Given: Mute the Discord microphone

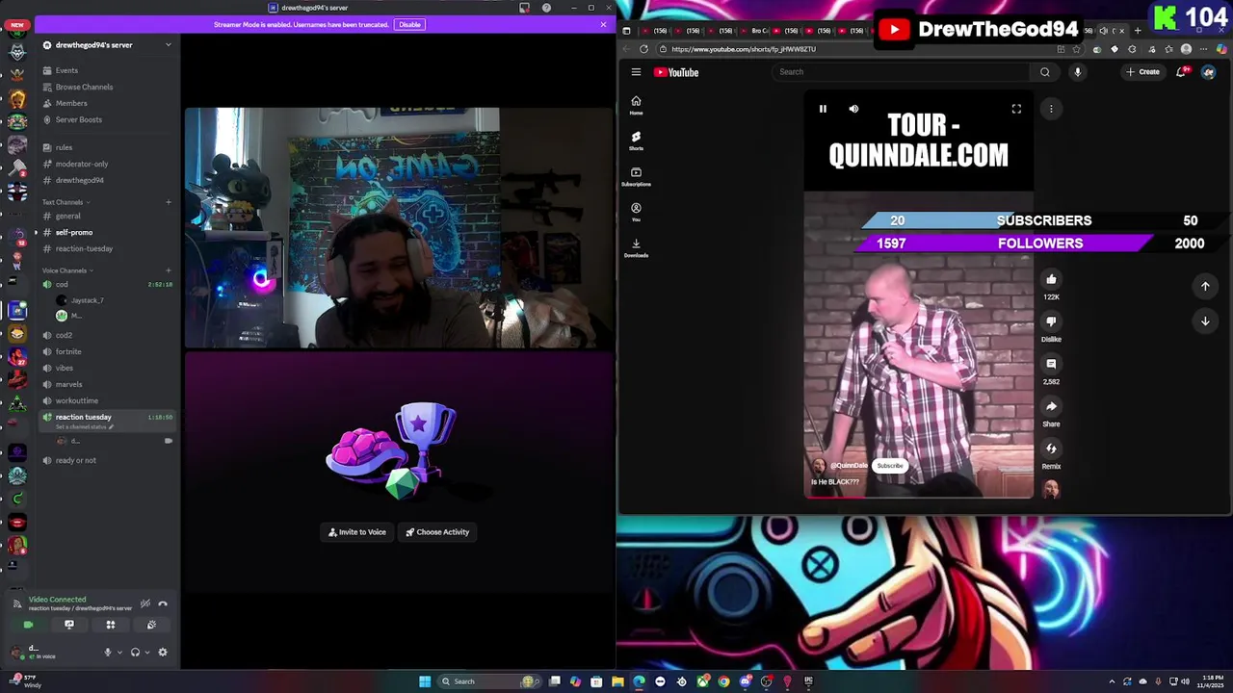Looking at the screenshot, I should 108,653.
